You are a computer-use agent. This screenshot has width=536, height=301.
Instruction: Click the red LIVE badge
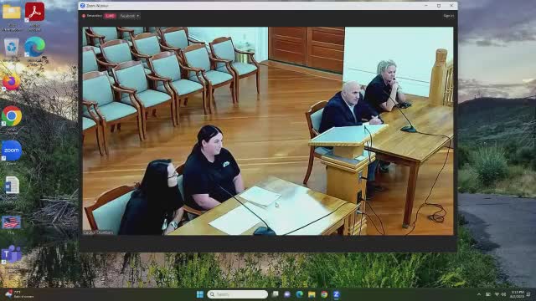point(110,16)
